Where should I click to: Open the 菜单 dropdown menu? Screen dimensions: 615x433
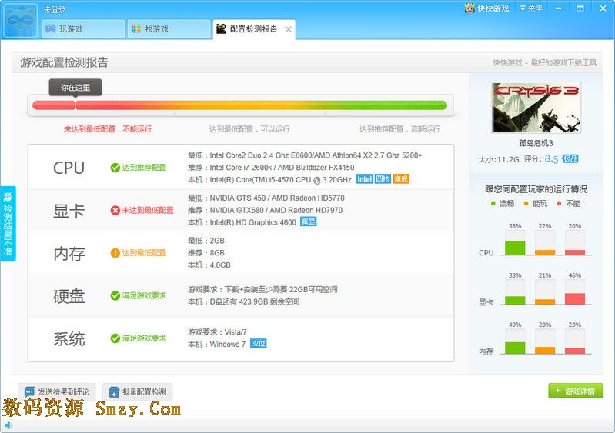pyautogui.click(x=532, y=8)
